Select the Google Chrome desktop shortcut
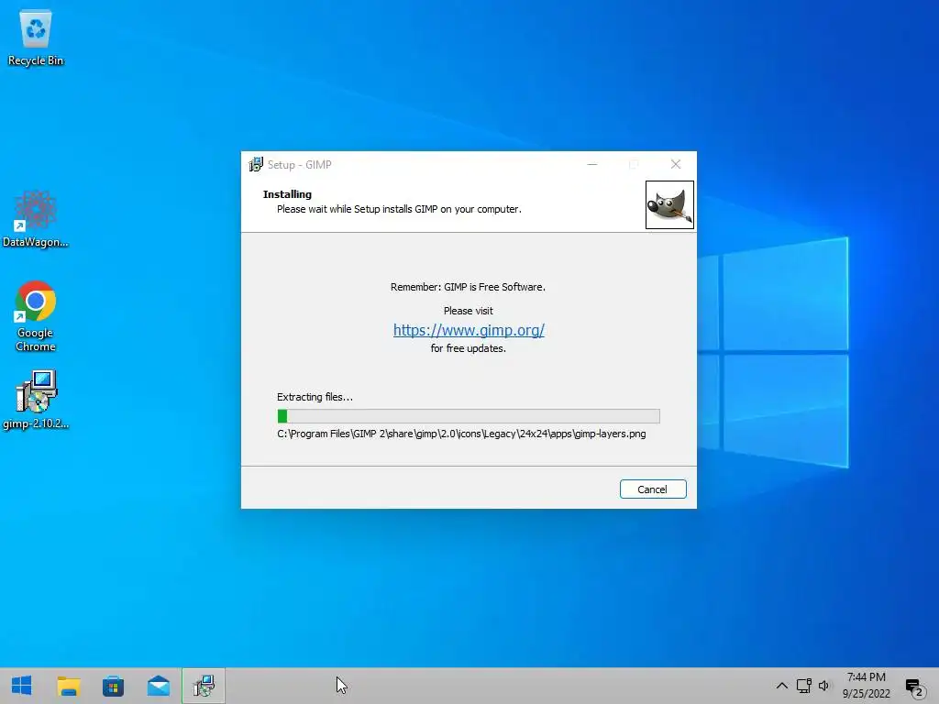Screen dimensions: 939x704 pyautogui.click(x=36, y=316)
